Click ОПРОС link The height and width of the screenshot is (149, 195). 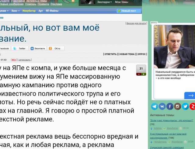point(142,54)
